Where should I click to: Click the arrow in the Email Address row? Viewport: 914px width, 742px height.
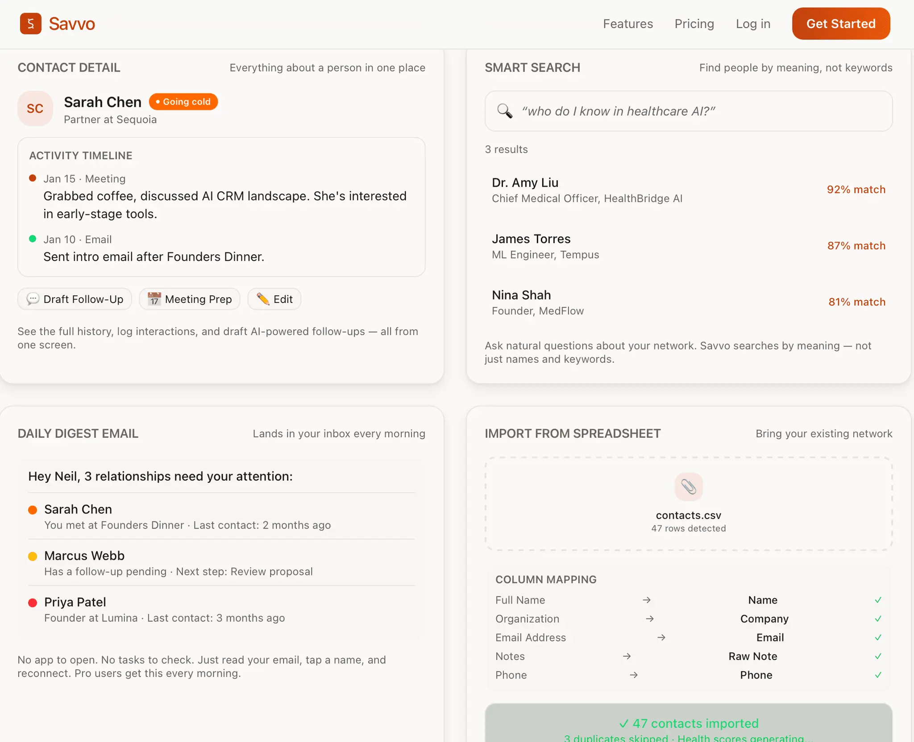click(661, 637)
